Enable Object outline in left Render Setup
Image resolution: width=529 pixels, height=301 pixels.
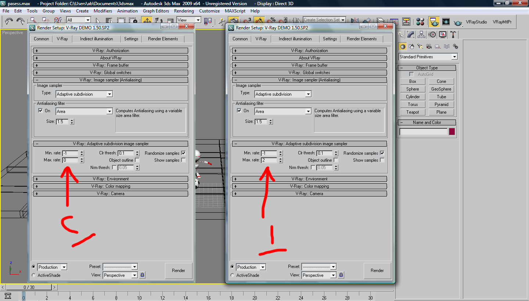pos(137,160)
